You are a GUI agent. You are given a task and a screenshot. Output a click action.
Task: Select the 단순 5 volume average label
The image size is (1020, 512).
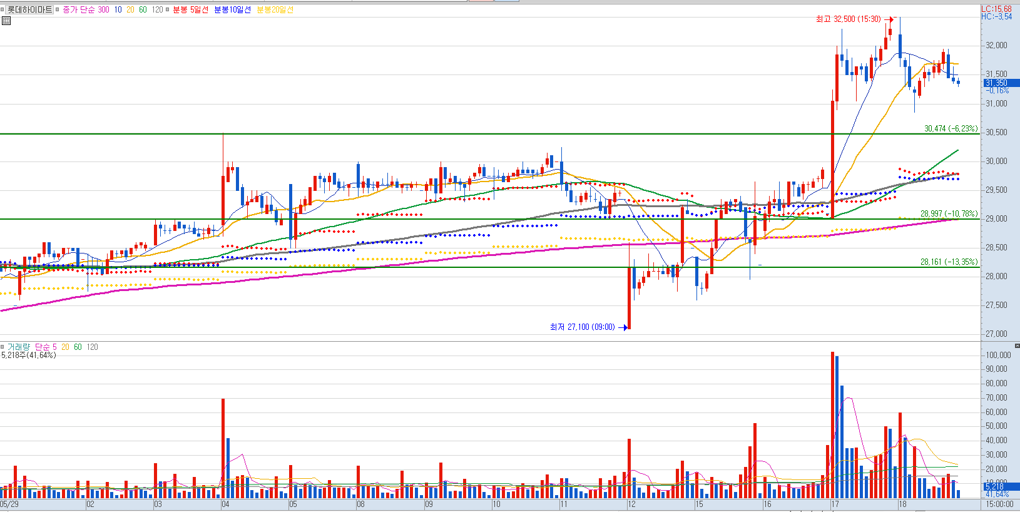click(x=46, y=347)
